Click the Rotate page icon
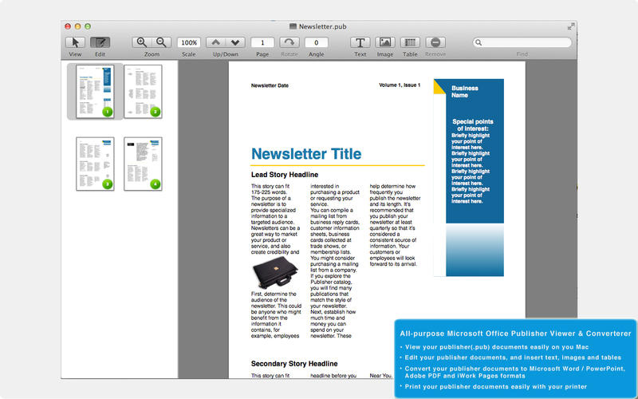638x399 pixels. (289, 42)
